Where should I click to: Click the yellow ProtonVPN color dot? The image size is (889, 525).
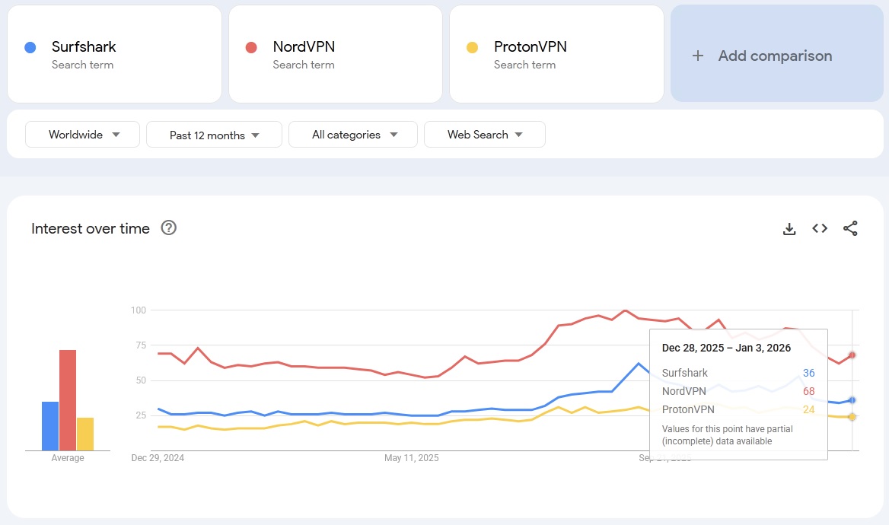click(472, 47)
